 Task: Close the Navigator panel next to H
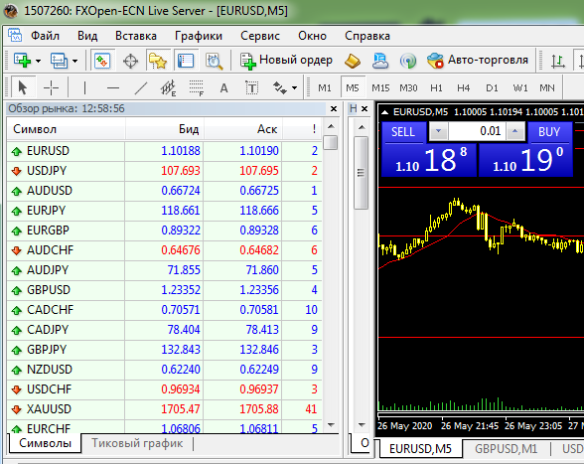365,109
